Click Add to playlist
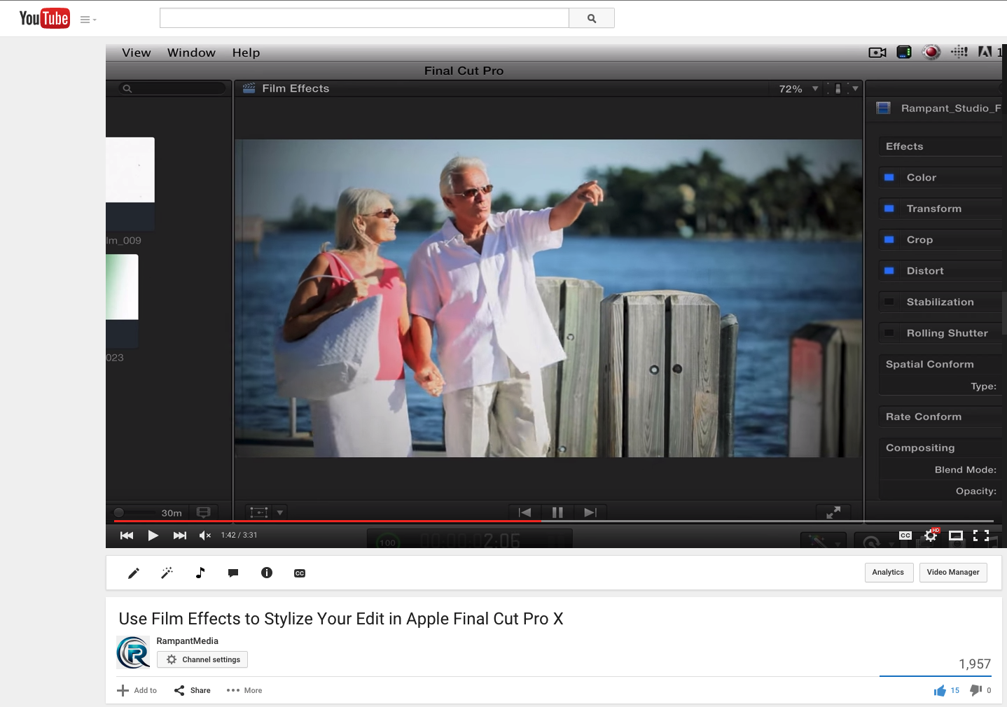The image size is (1007, 707). 137,690
